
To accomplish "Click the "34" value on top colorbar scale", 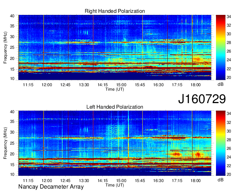I will 229,17.
